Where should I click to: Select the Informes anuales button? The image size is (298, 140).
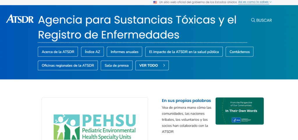point(124,52)
